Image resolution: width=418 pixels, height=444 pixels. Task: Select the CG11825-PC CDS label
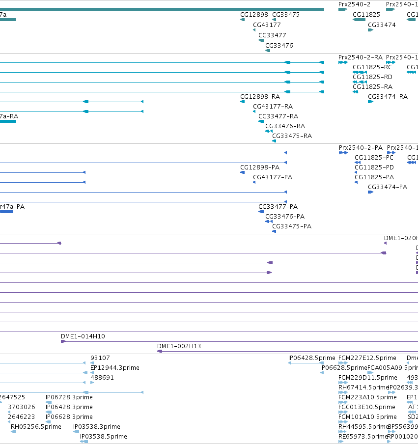tap(374, 158)
